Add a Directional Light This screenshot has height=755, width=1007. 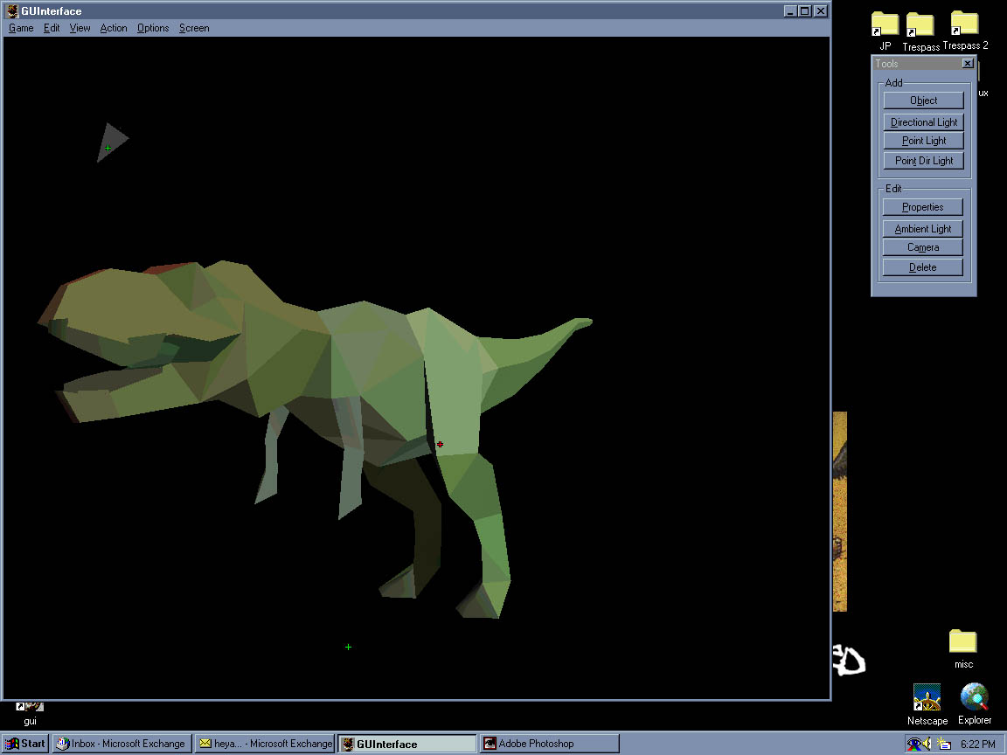click(923, 122)
